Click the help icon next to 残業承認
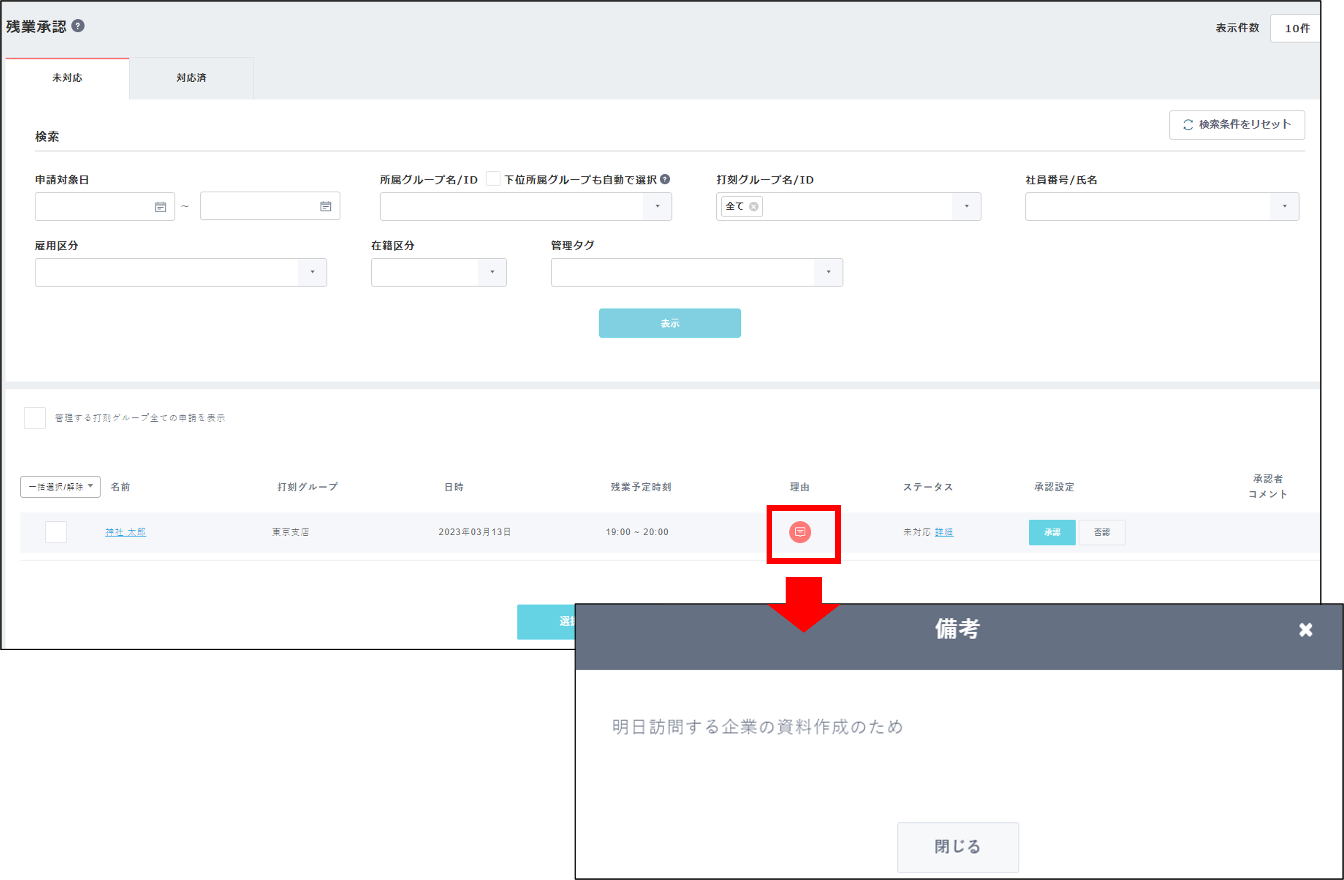Viewport: 1344px width, 880px height. (79, 26)
